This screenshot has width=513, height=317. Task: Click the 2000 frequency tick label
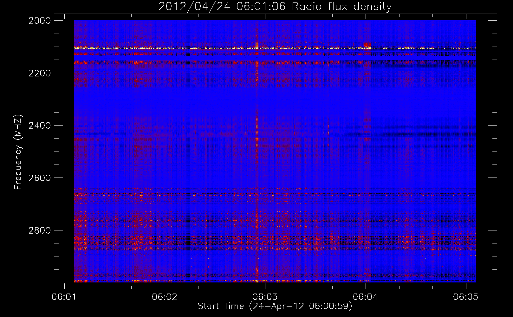click(40, 21)
